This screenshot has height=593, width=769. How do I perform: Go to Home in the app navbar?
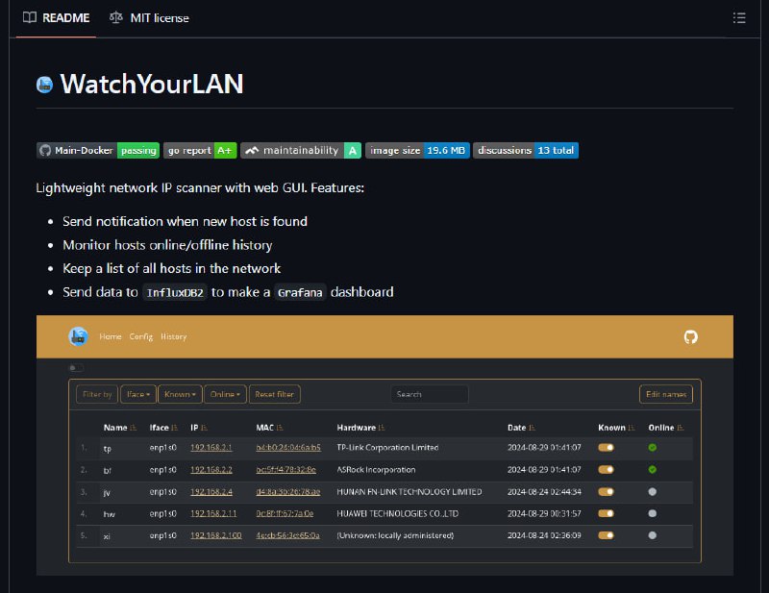[111, 336]
